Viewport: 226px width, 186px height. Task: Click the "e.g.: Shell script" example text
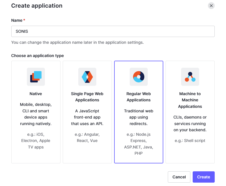[190, 141]
